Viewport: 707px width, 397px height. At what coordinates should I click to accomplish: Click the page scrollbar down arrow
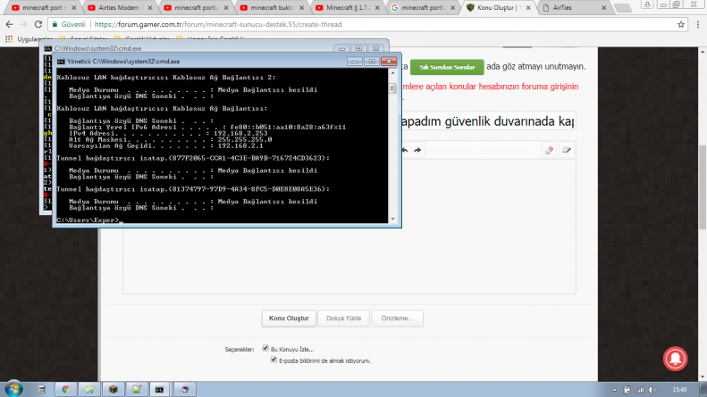point(703,377)
